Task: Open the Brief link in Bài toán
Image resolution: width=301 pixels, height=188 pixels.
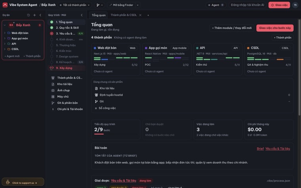Action: [x=260, y=149]
